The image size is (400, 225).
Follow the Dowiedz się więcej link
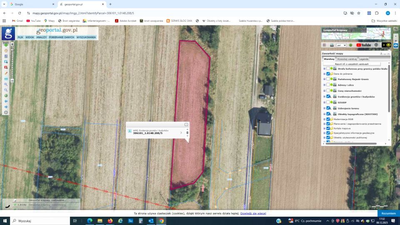coord(253,213)
